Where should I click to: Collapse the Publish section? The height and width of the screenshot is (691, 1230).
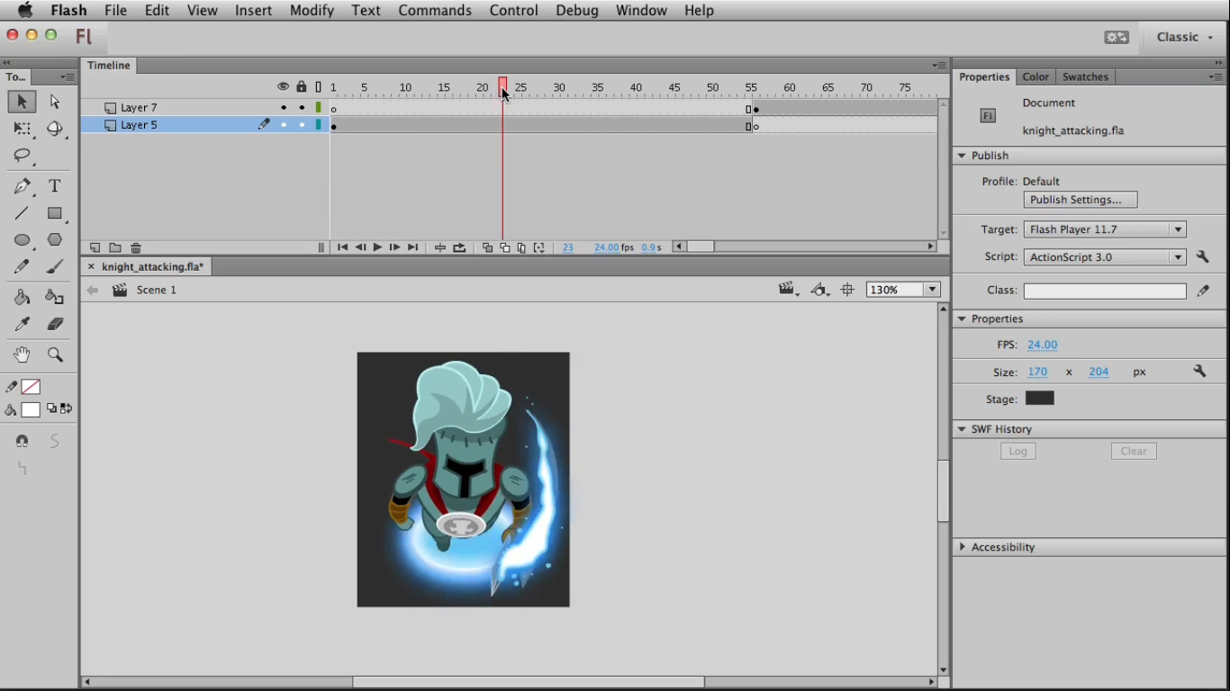(961, 155)
